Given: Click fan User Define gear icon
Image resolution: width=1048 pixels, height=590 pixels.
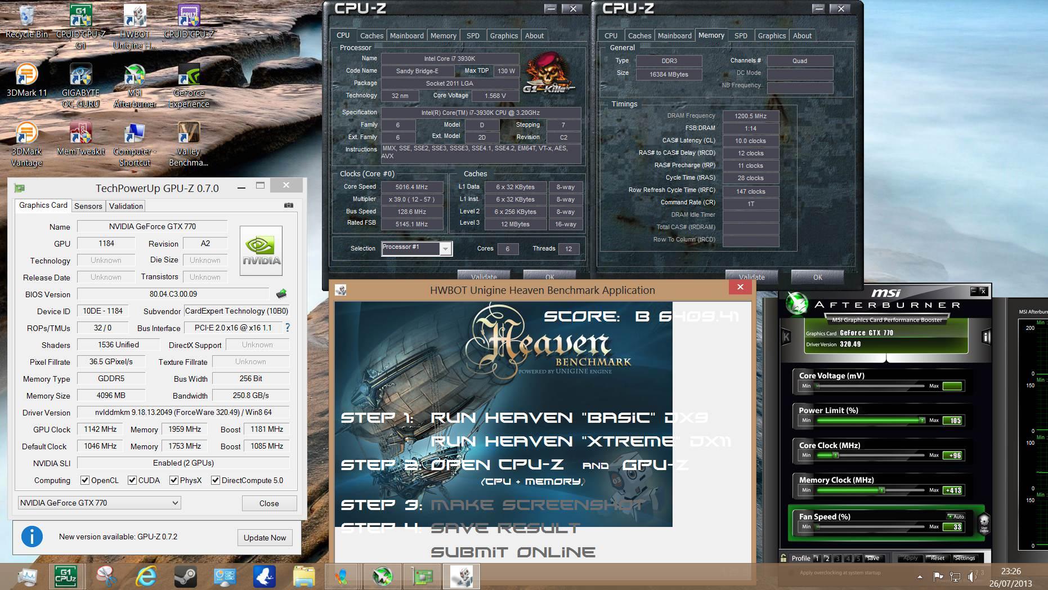Looking at the screenshot, I should [x=984, y=523].
